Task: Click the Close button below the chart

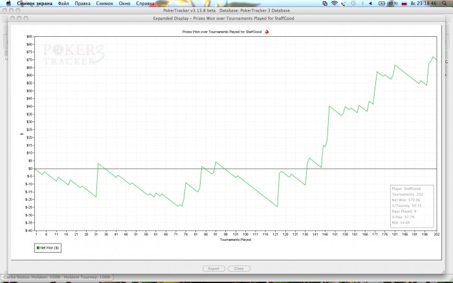Action: click(239, 269)
